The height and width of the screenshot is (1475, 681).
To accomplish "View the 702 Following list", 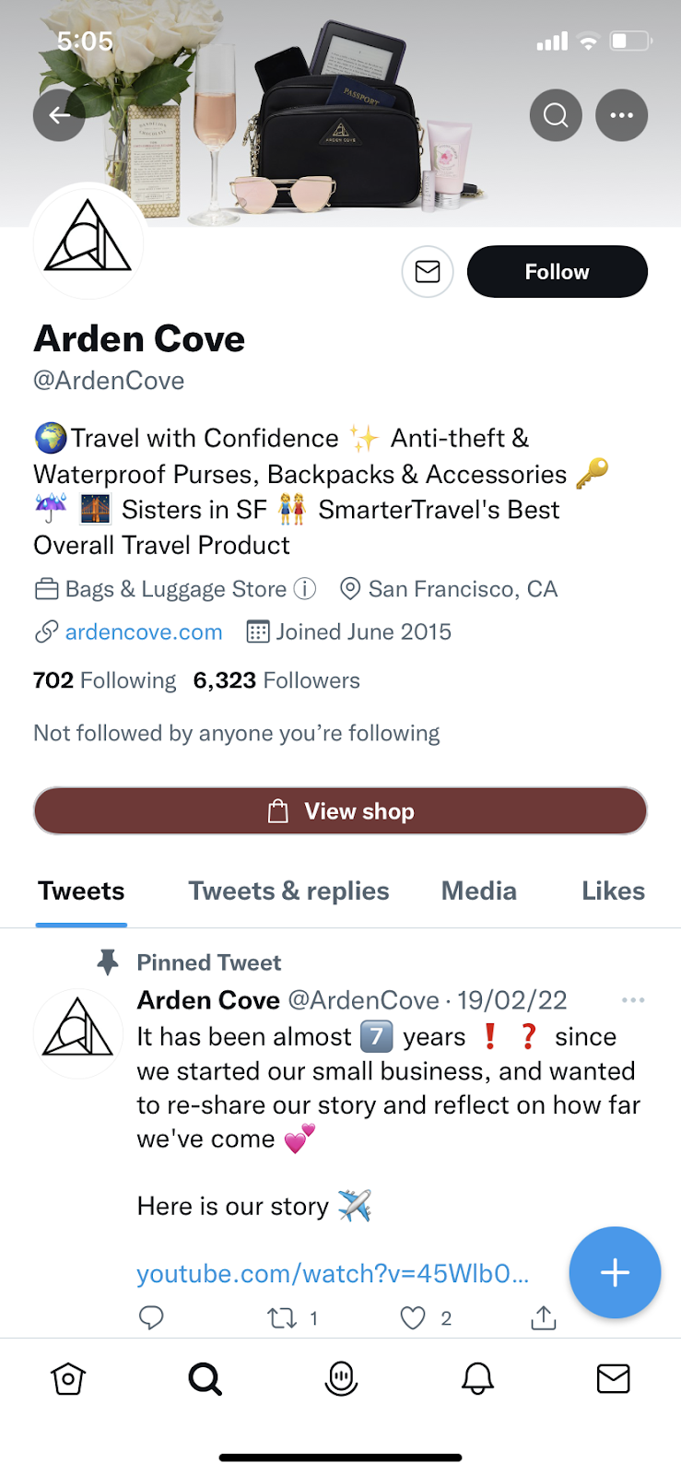I will click(x=105, y=680).
